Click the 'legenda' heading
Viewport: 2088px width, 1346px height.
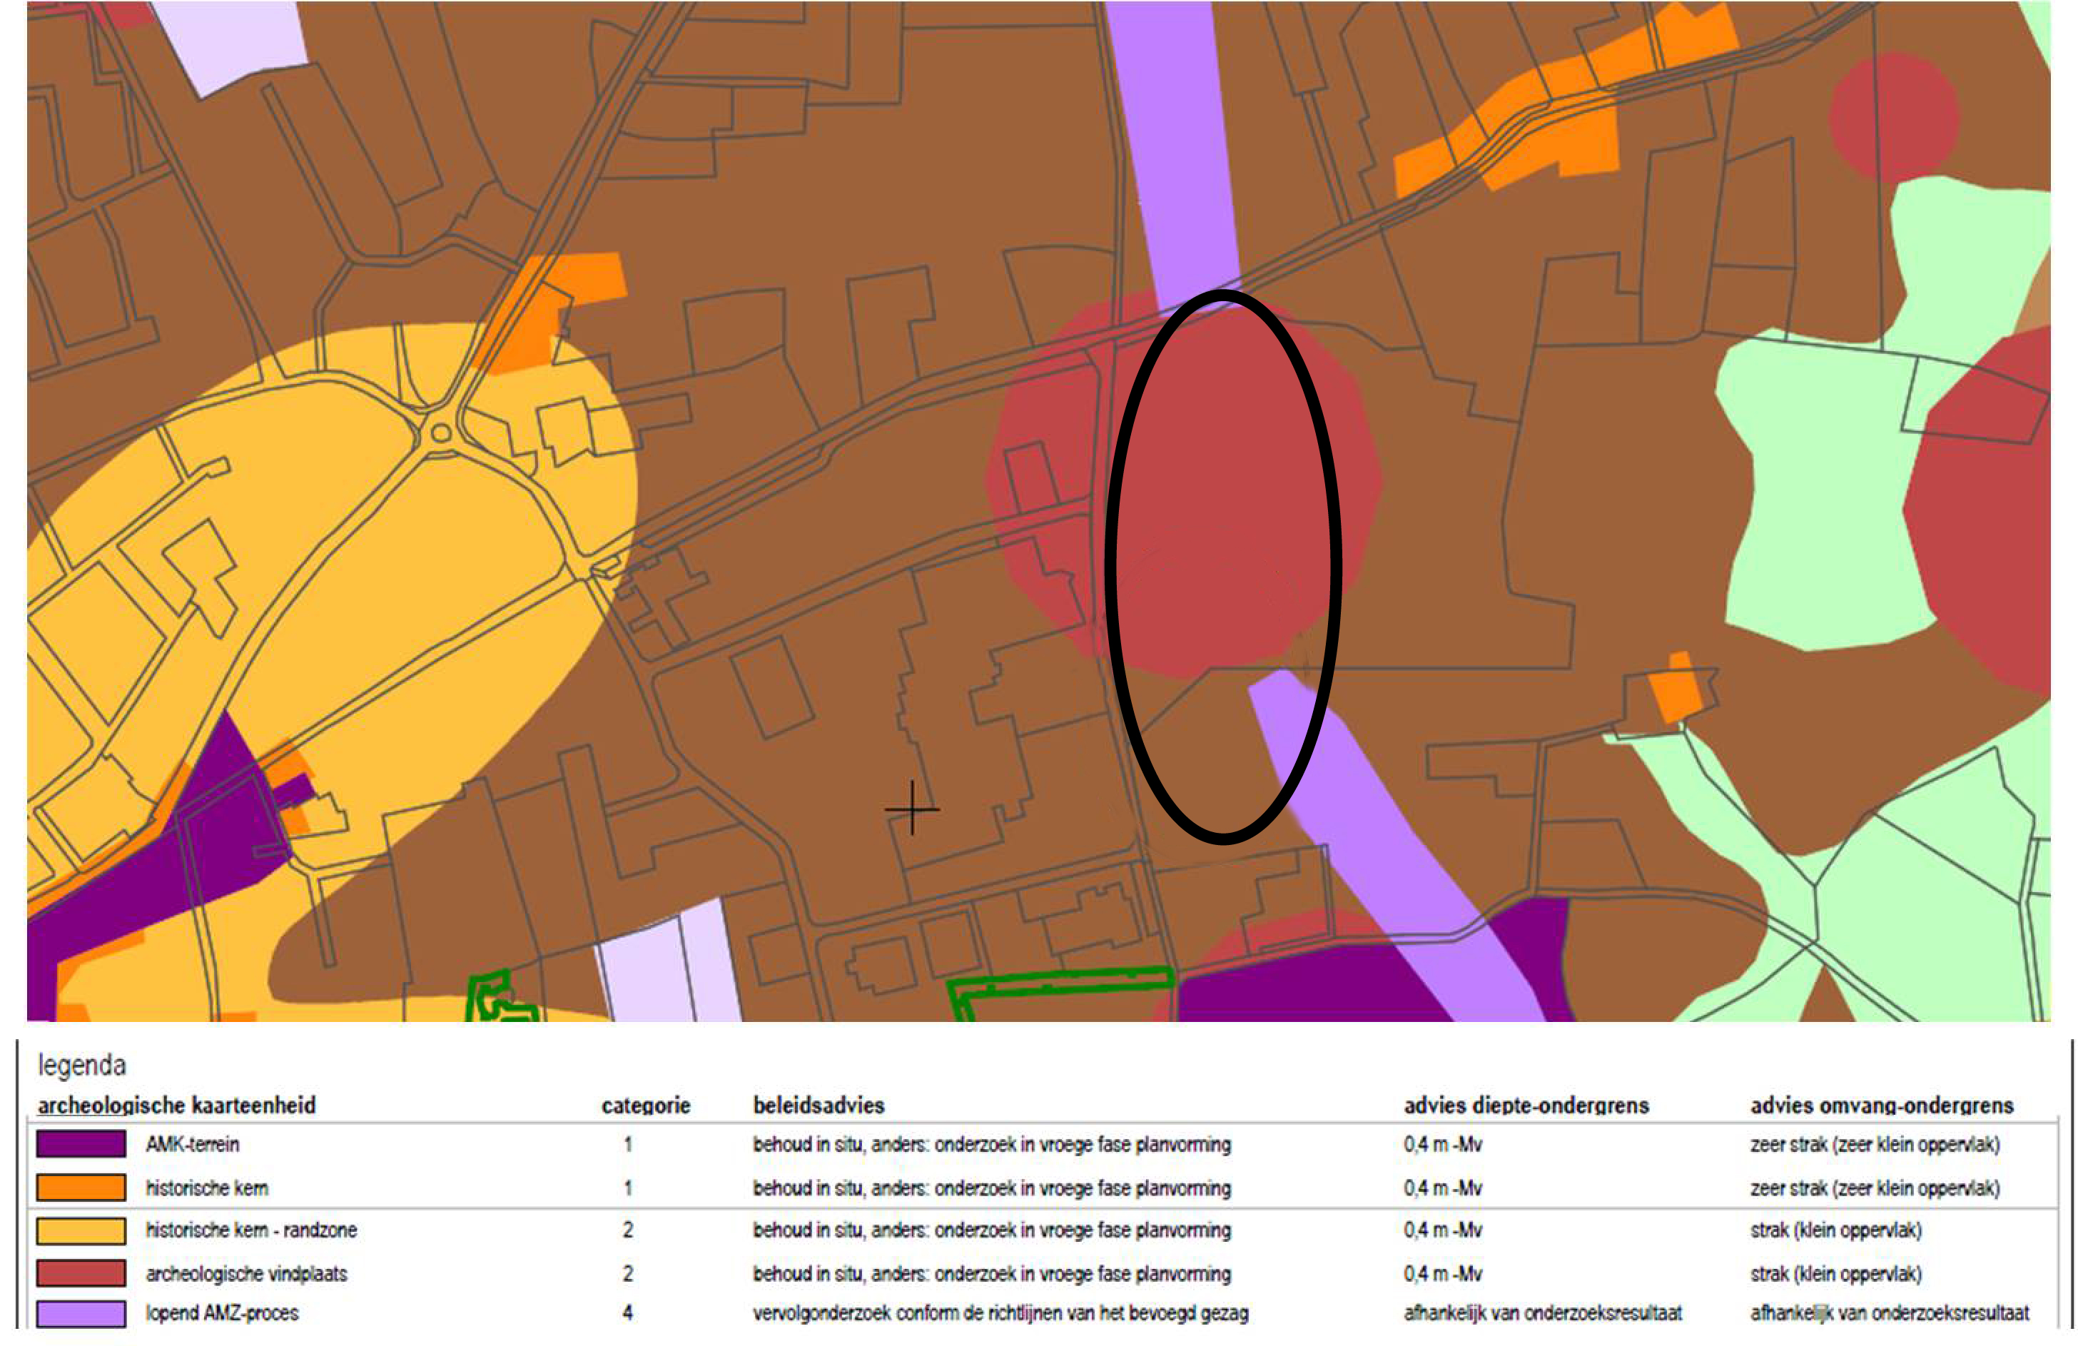(82, 1066)
